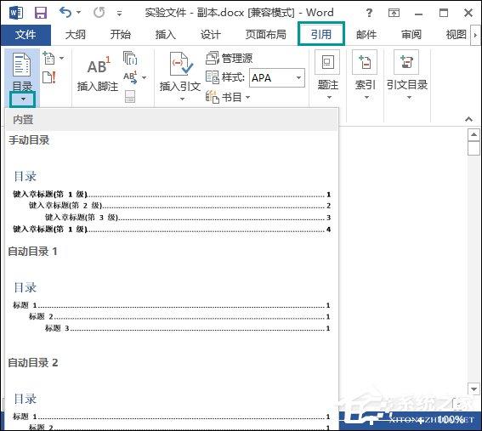Select the 手动目录 manual table preview
This screenshot has height=431, width=482.
pos(172,201)
